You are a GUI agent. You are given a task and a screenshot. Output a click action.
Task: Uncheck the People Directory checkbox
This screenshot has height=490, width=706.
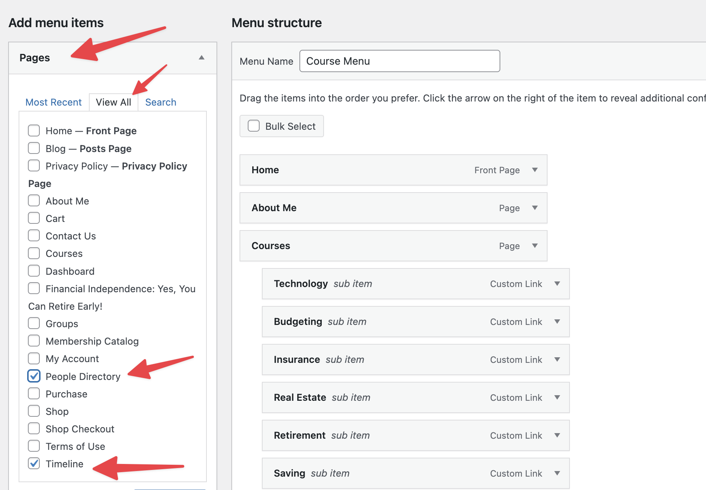click(x=34, y=376)
